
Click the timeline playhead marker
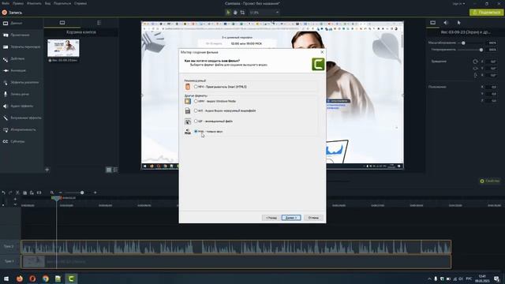click(56, 198)
